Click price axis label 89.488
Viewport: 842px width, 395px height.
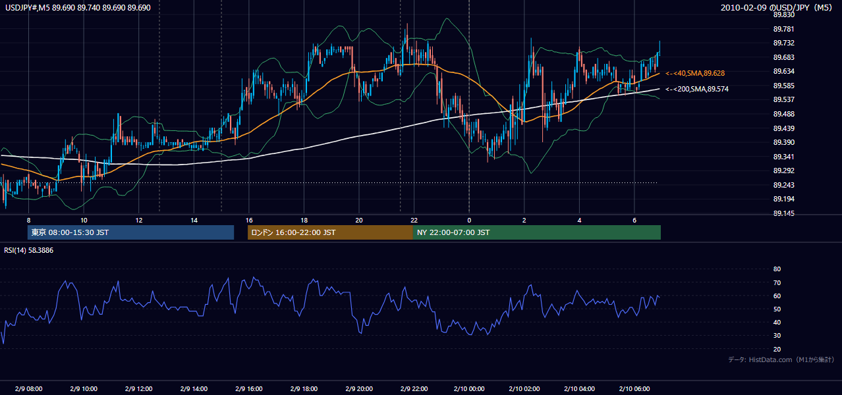point(784,114)
